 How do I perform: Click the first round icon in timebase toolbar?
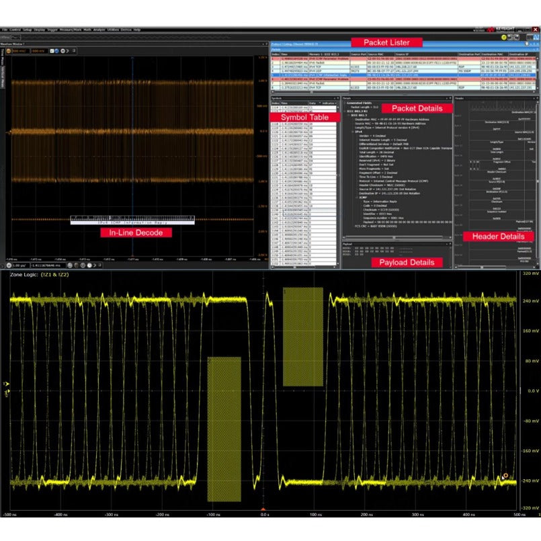pyautogui.click(x=70, y=265)
